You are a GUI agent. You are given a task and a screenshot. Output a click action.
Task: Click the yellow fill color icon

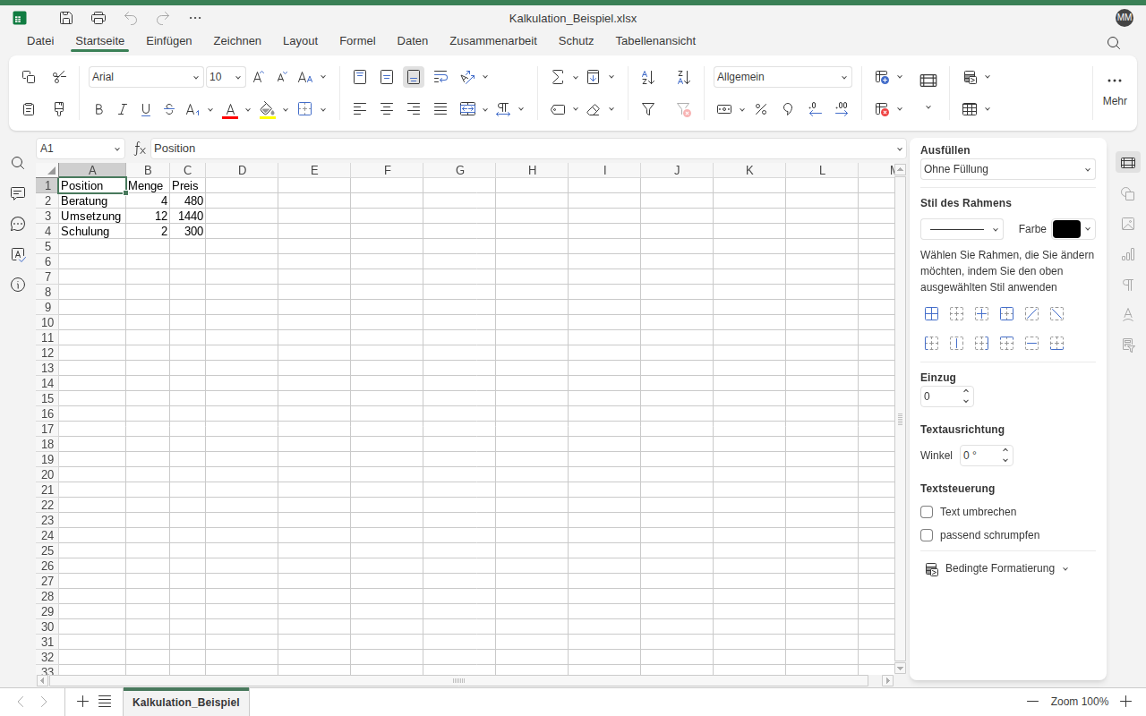[267, 109]
